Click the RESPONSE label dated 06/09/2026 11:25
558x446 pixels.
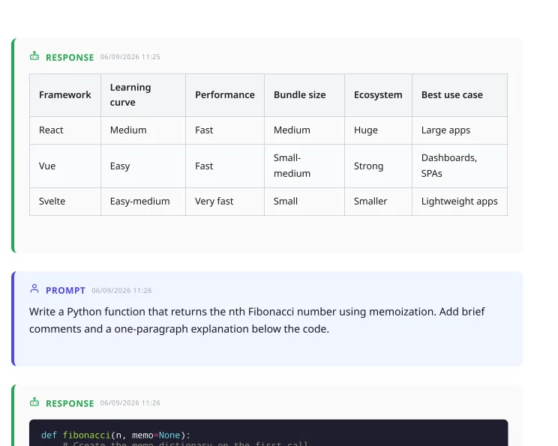(x=70, y=57)
